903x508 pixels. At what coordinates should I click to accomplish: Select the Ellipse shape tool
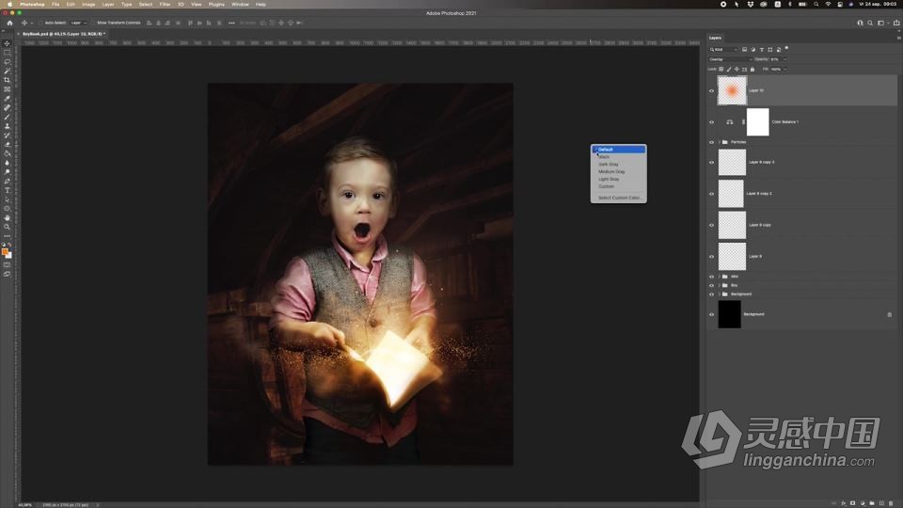point(7,209)
